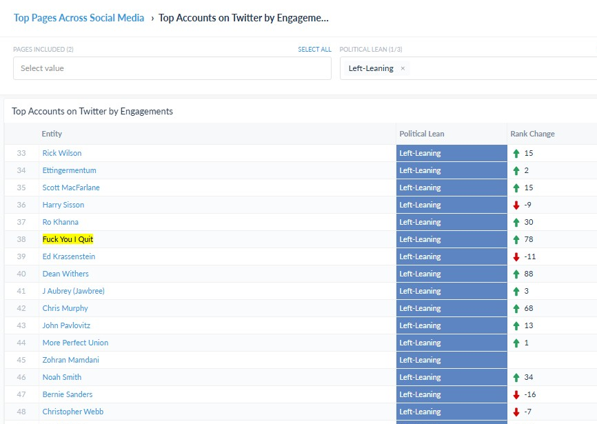Open Bernie Sanders account link
Viewport: 597px width, 424px height.
point(68,394)
